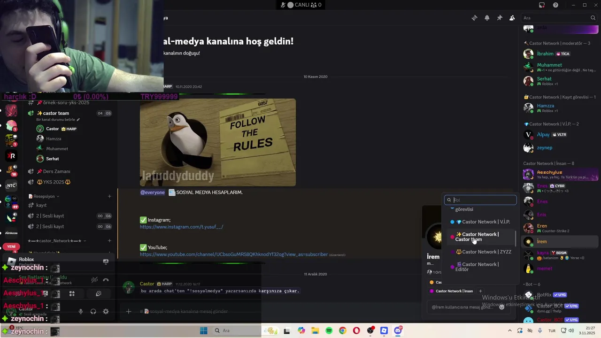Open the NTC server icon

(x=11, y=185)
